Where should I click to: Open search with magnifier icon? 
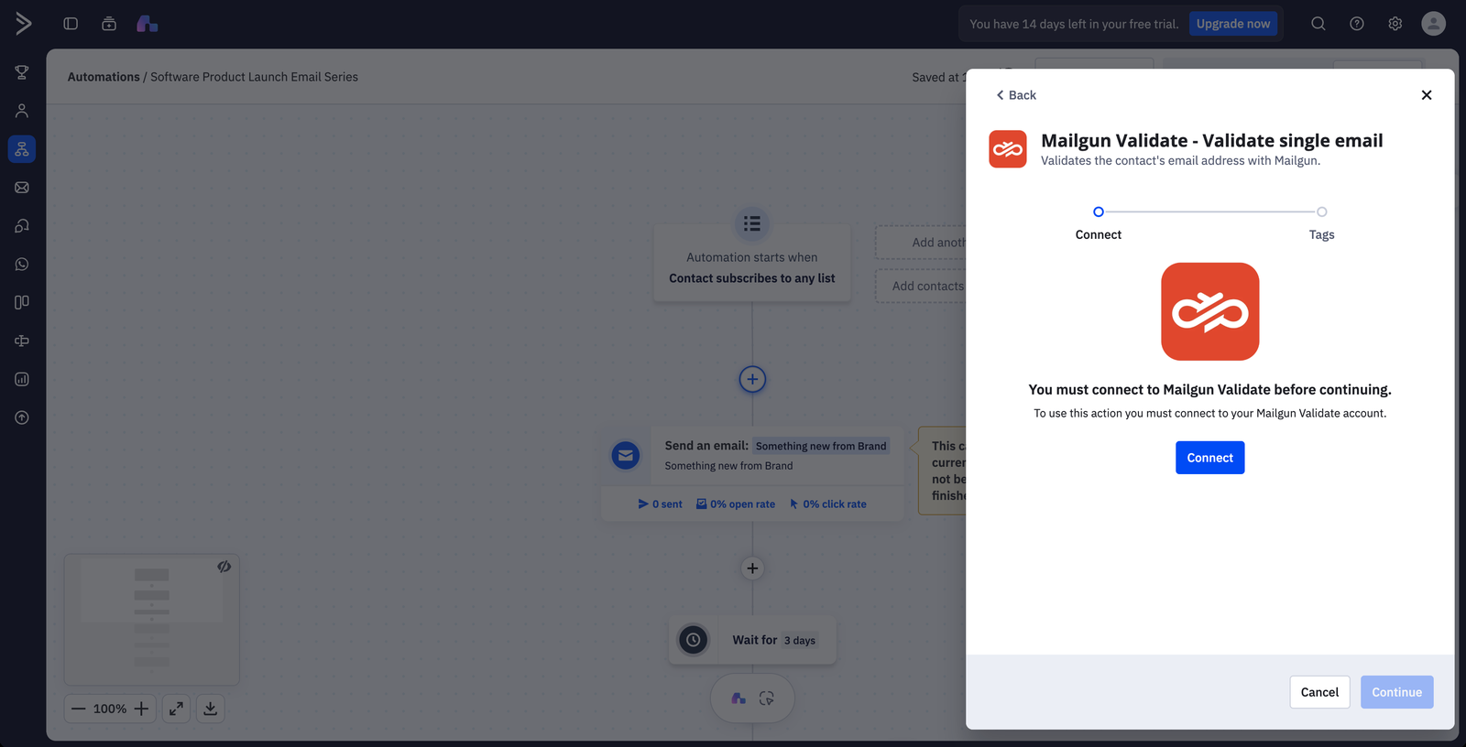[x=1318, y=24]
